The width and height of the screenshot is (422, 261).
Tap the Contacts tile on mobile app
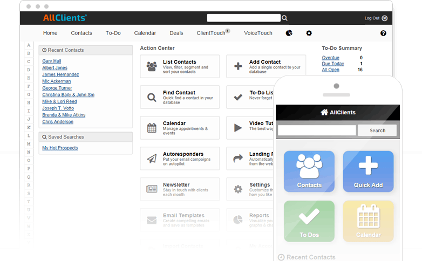pyautogui.click(x=309, y=171)
